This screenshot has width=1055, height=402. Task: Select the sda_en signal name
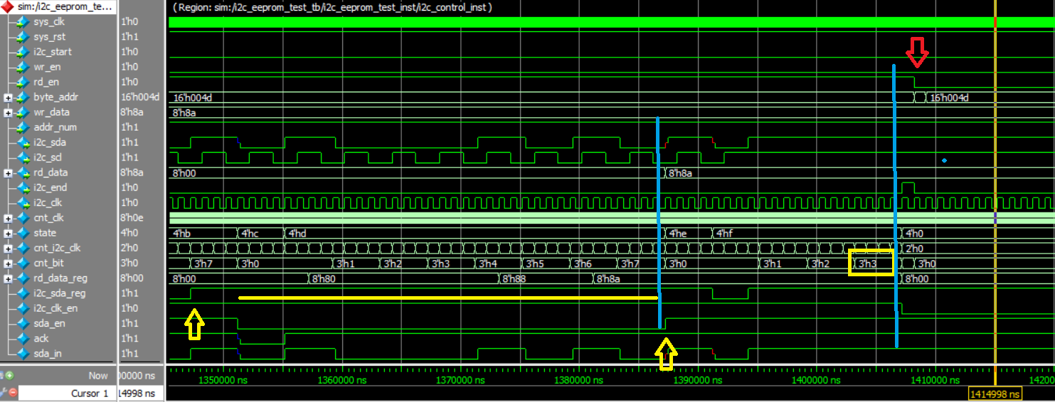[48, 323]
